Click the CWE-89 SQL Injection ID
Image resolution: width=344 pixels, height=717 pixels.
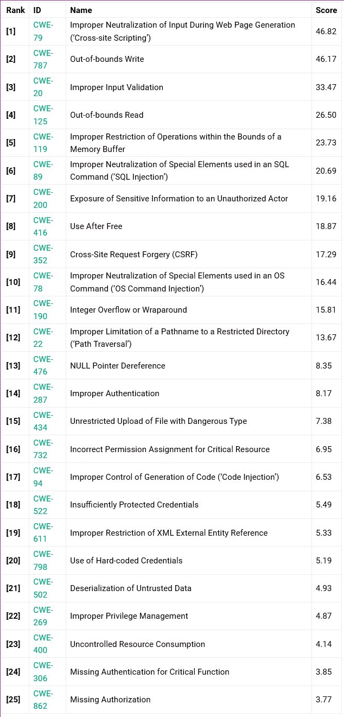(x=43, y=170)
